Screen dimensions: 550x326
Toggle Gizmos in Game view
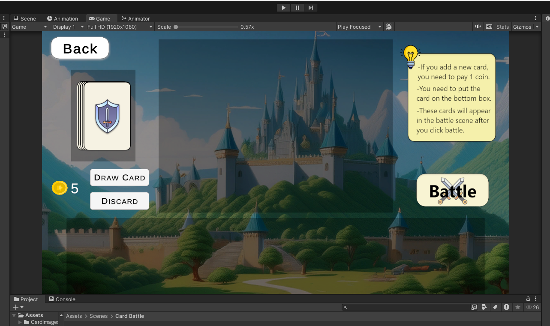pos(522,27)
